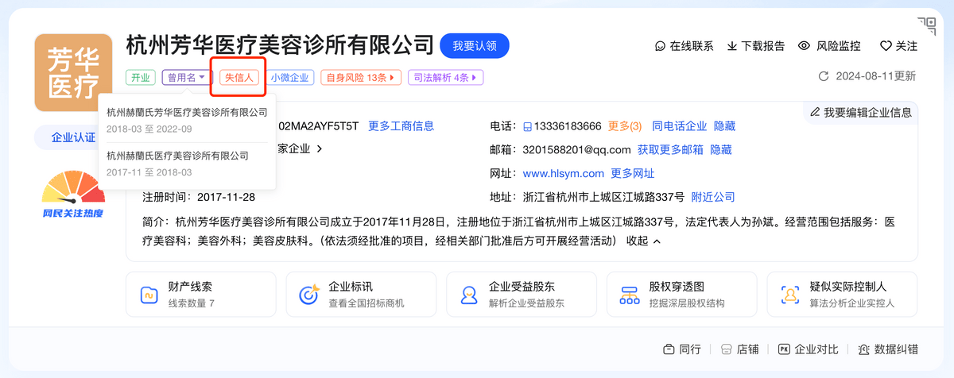
Task: Click the refresh icon beside 2024-08-11更新
Action: [x=824, y=77]
